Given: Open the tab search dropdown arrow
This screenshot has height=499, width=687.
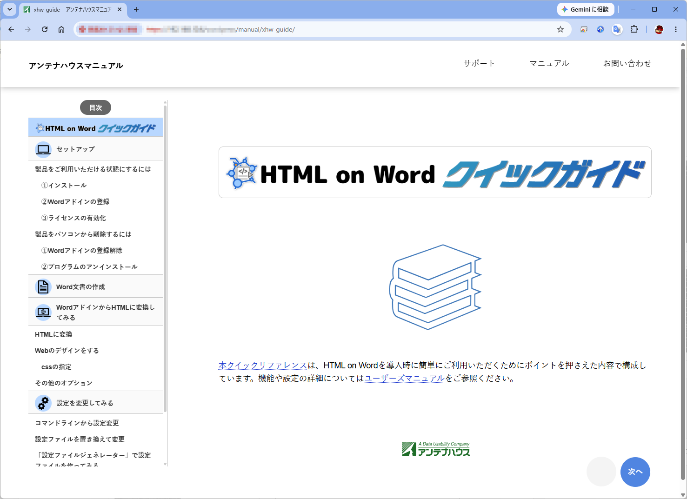Looking at the screenshot, I should pyautogui.click(x=10, y=9).
